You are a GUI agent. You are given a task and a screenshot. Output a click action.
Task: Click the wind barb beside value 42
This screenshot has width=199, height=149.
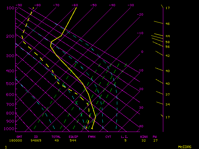159,53
